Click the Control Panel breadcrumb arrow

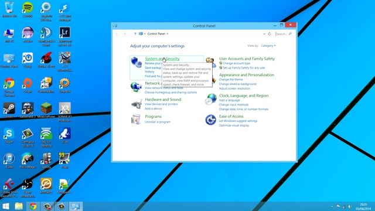pos(168,34)
